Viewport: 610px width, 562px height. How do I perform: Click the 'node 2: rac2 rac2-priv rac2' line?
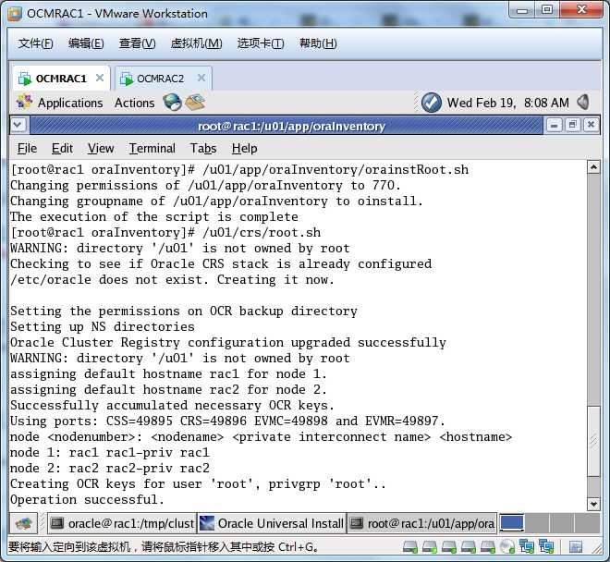(x=110, y=468)
